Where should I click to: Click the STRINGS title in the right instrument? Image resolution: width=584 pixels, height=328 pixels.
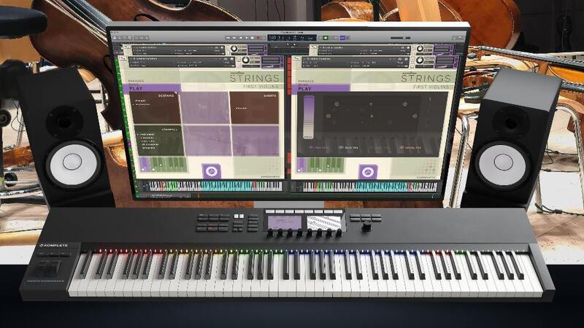426,78
